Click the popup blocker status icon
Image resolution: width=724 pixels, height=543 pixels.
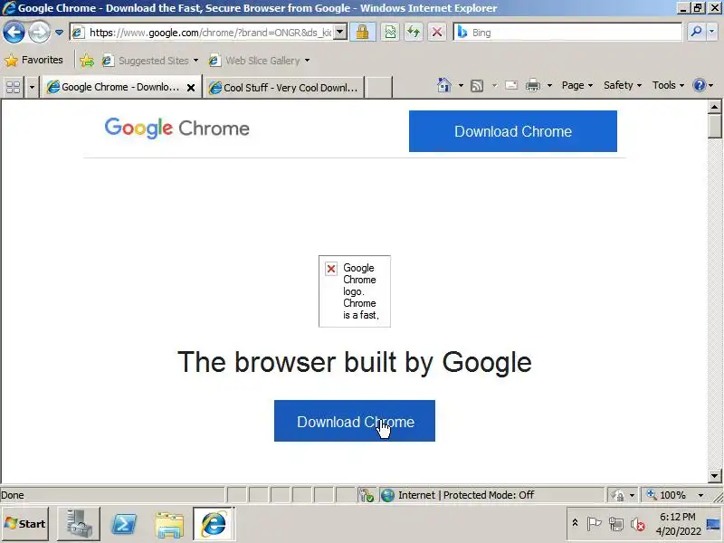367,495
